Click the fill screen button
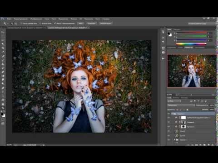Viewport: 218px width, 163px height. point(105,24)
